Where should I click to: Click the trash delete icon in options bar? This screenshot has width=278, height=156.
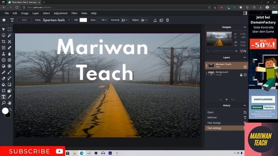click(x=168, y=20)
